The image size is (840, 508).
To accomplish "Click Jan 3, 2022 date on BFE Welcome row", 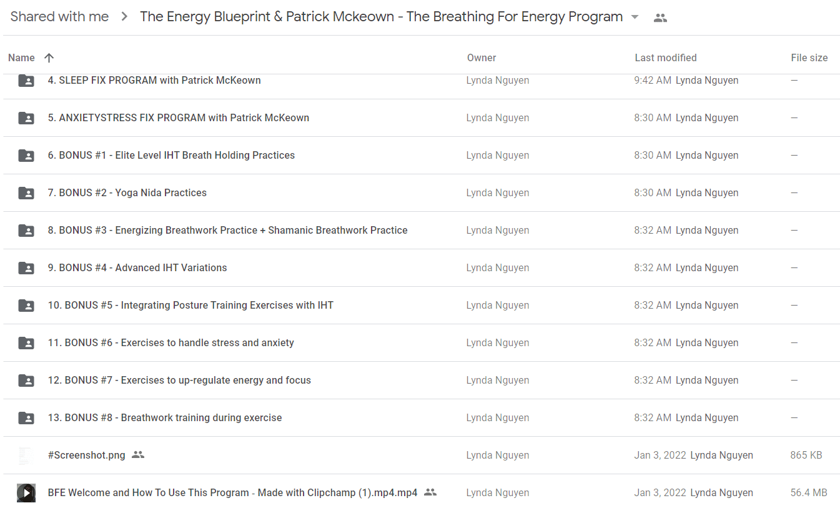I will (660, 492).
